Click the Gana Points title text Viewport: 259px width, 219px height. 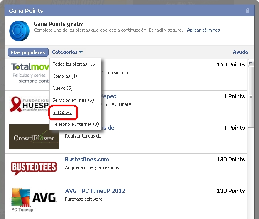point(26,11)
